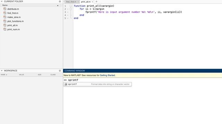This screenshot has height=124, width=222.
Task: Fold the function block on line 1
Action: pos(71,6)
